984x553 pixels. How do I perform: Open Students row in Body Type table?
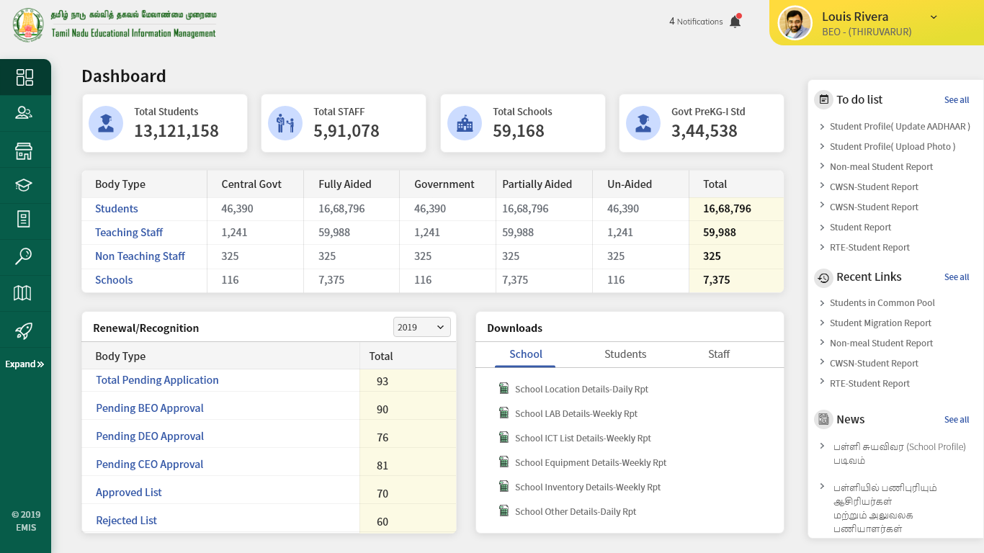117,209
